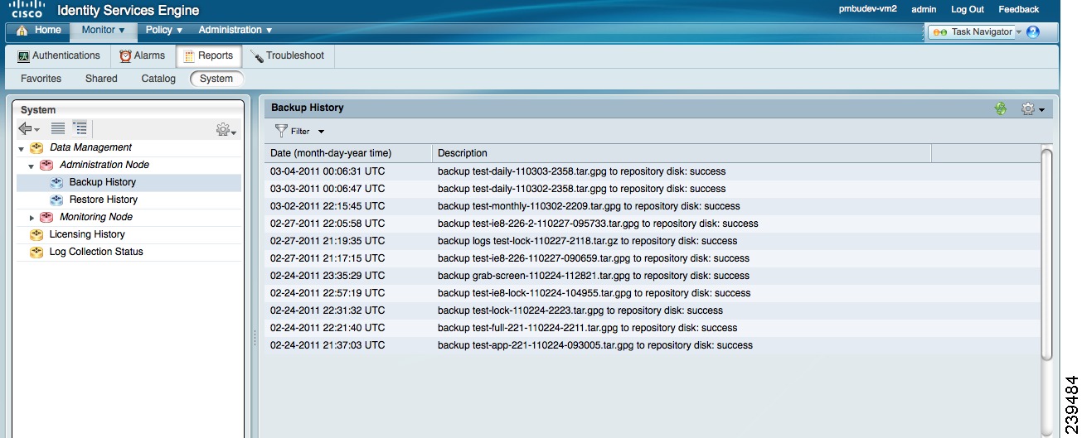Click the Home house icon
Screen dimensions: 1082x438
point(23,31)
